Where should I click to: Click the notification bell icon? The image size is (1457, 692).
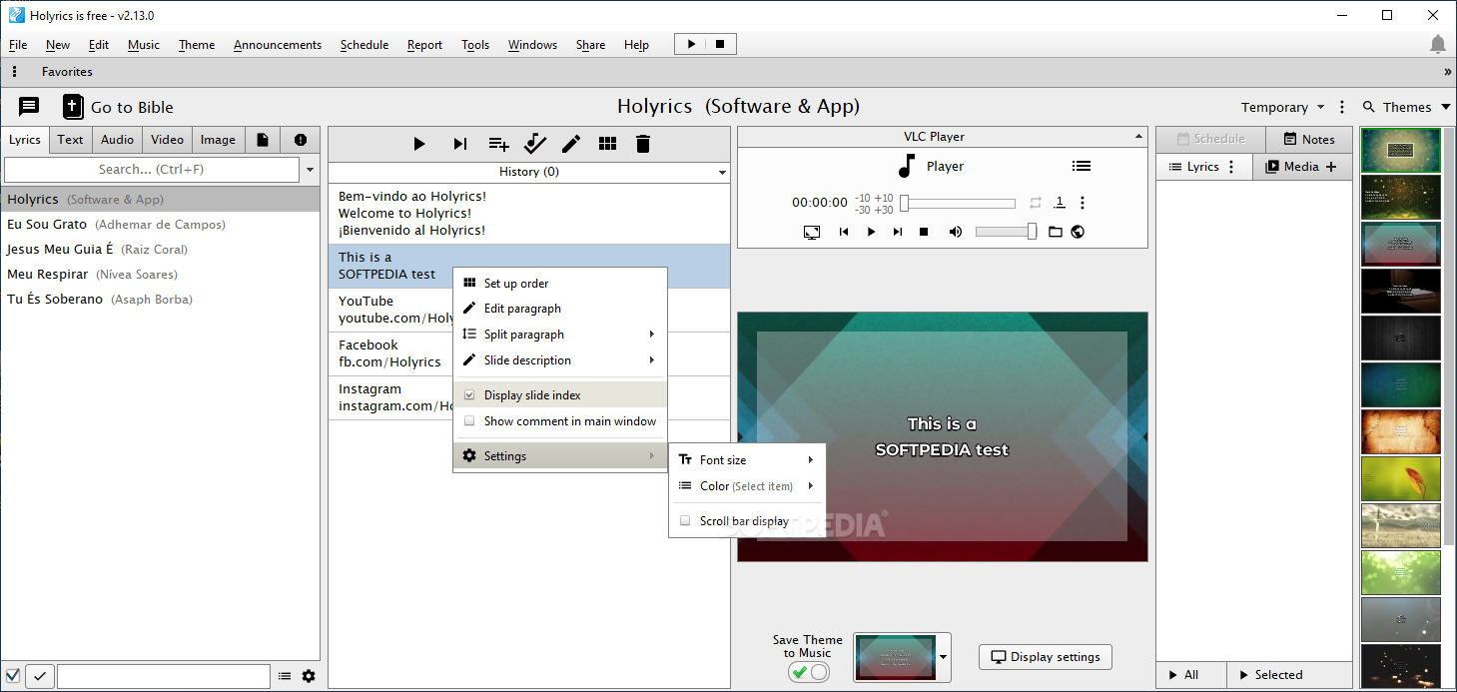1438,44
